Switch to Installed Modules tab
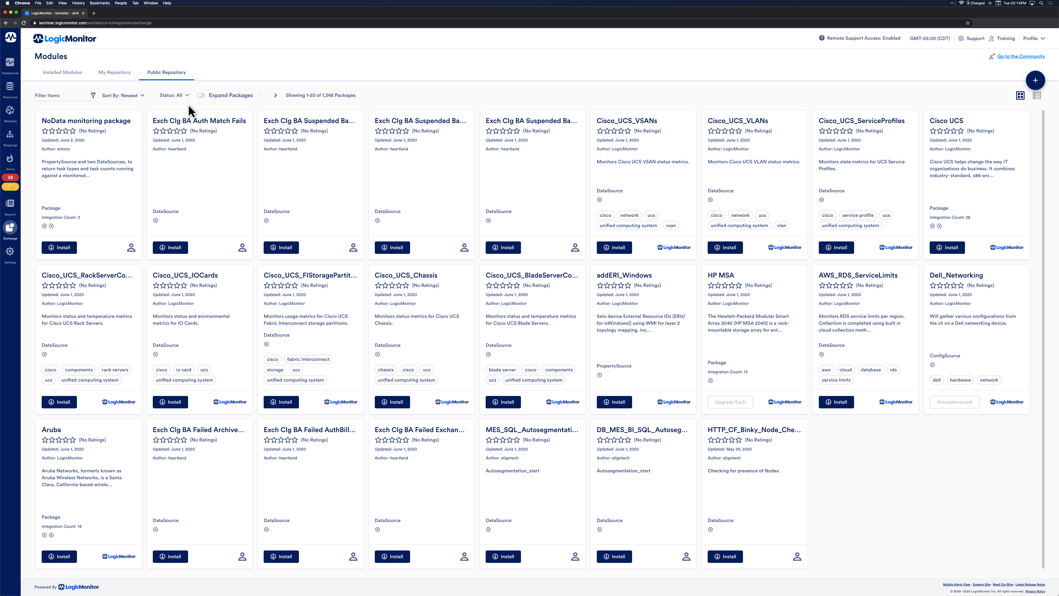1059x596 pixels. (62, 72)
